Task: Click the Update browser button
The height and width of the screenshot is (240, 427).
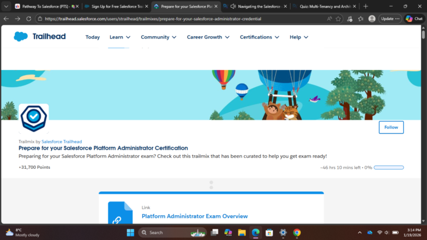Action: point(390,19)
